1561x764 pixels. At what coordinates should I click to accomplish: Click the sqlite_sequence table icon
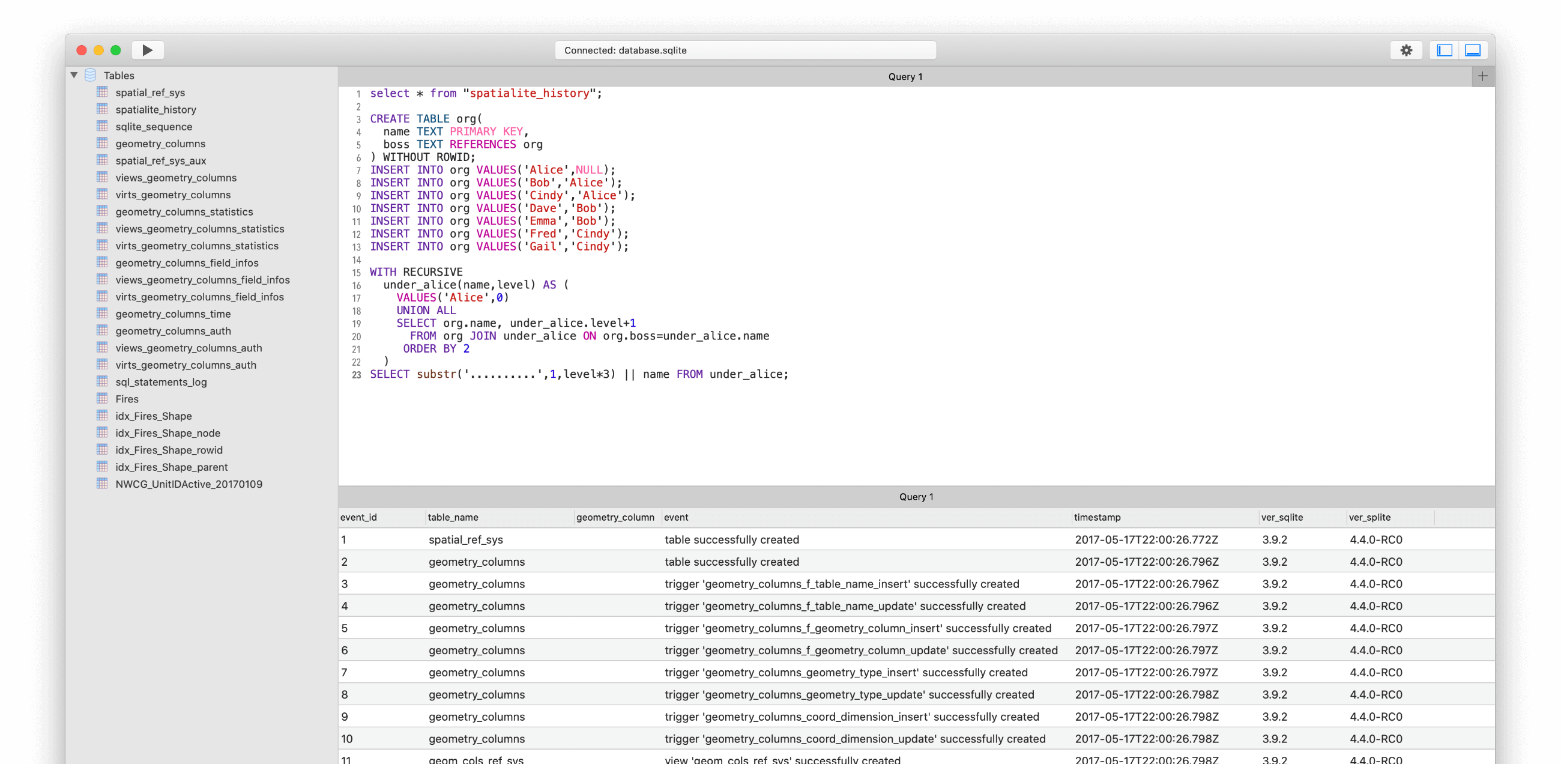coord(103,126)
